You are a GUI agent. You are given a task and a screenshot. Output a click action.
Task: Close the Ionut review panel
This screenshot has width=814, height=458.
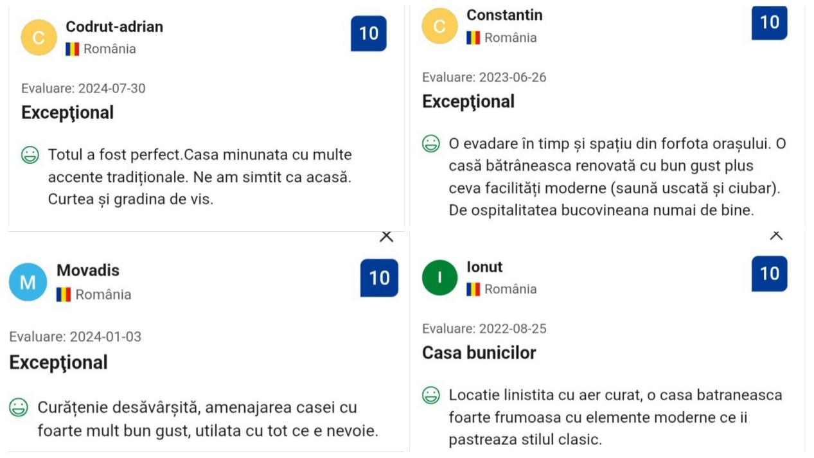[776, 235]
